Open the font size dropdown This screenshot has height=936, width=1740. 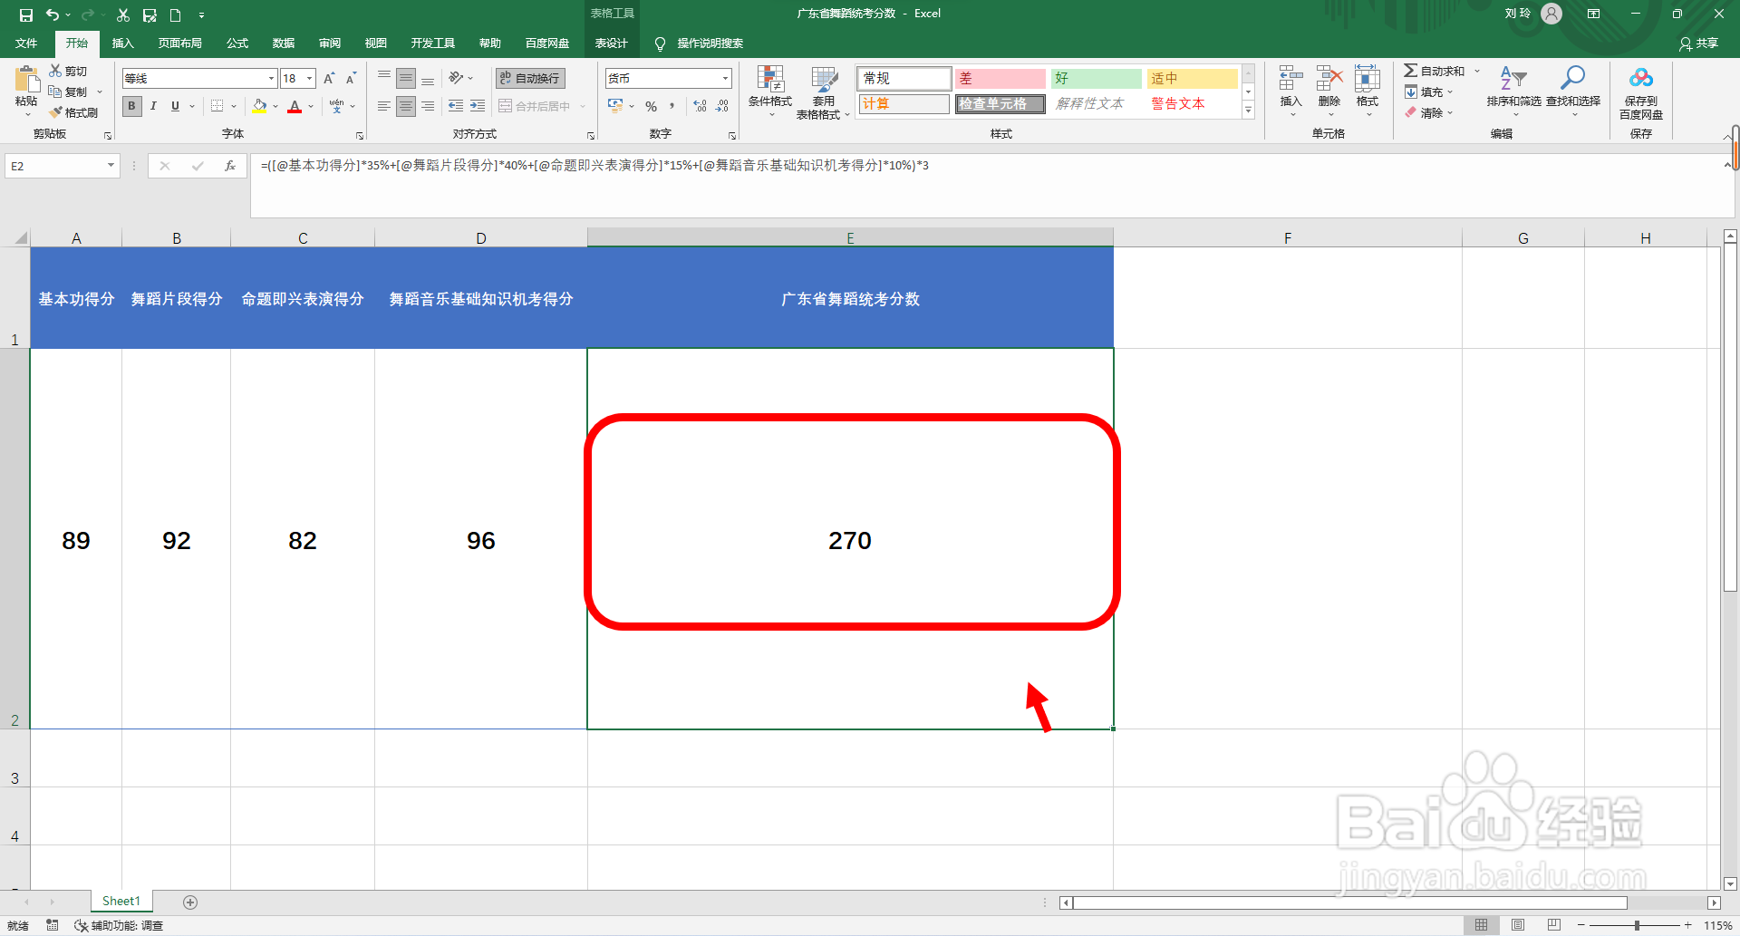tap(309, 78)
